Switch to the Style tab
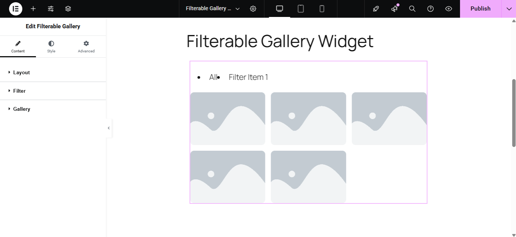Viewport: 516px width, 237px height. click(x=51, y=47)
